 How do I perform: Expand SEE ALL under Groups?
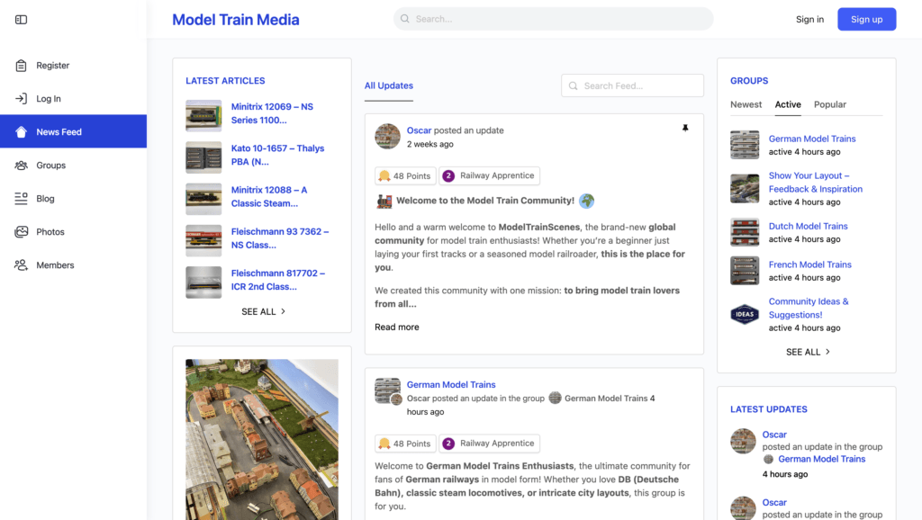(808, 352)
